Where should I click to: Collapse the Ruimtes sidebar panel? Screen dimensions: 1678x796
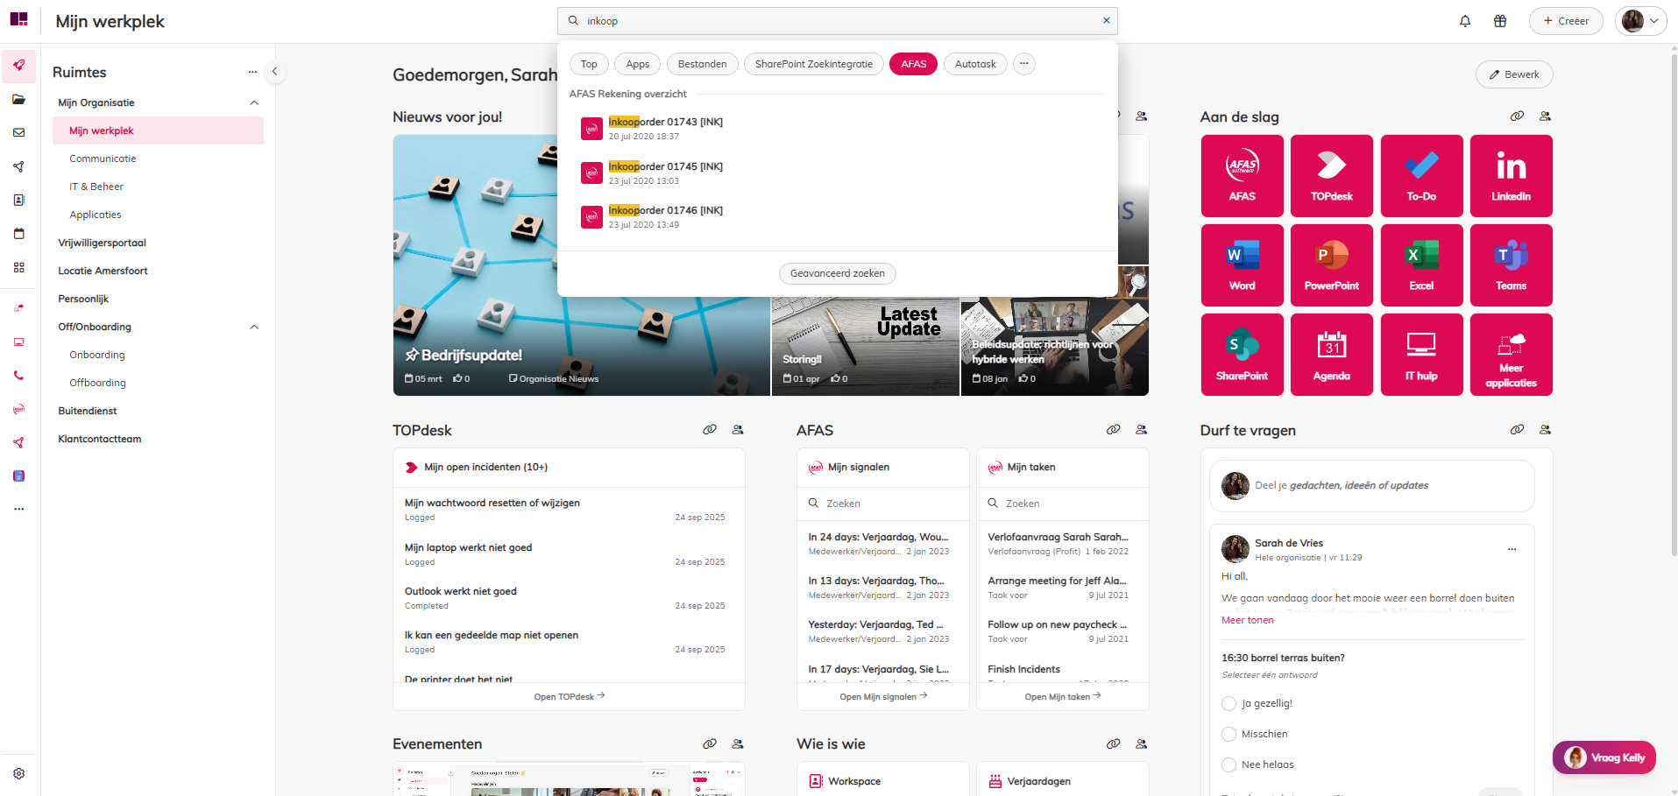click(274, 72)
